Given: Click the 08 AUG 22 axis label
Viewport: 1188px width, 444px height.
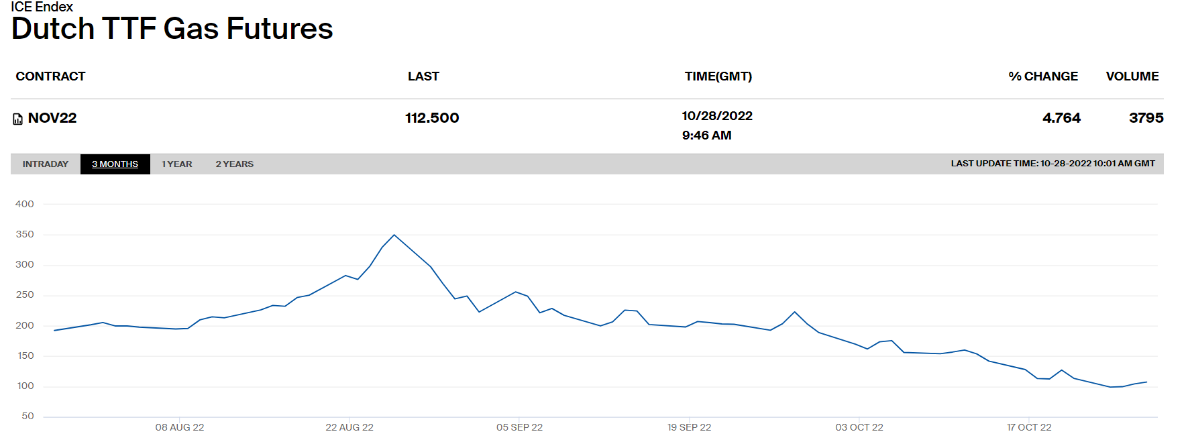Looking at the screenshot, I should 180,427.
